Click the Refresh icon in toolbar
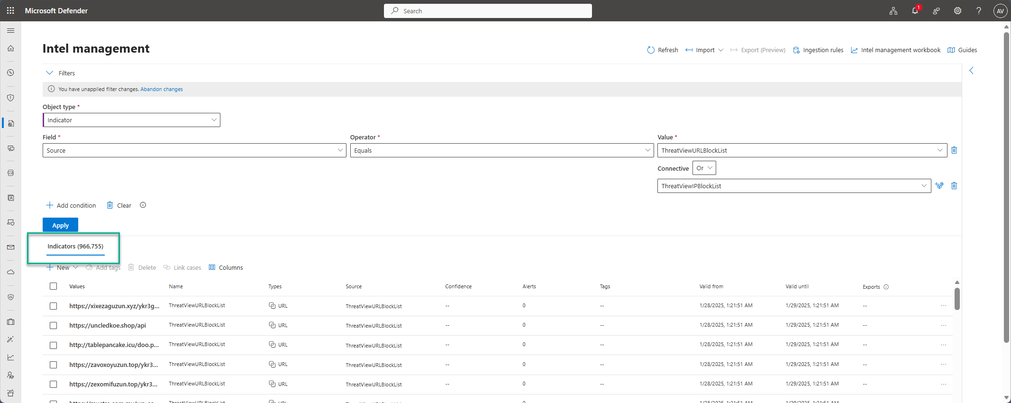 [x=651, y=50]
